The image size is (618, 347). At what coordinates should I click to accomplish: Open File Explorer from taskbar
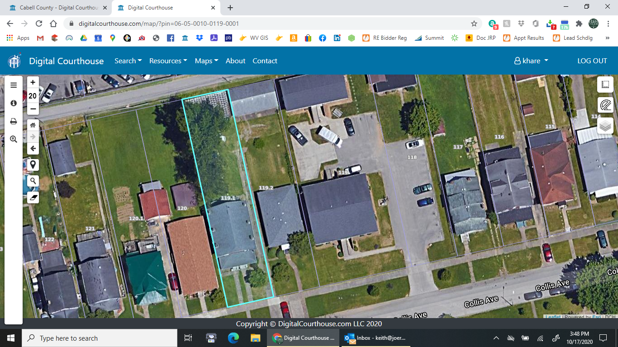pos(256,338)
